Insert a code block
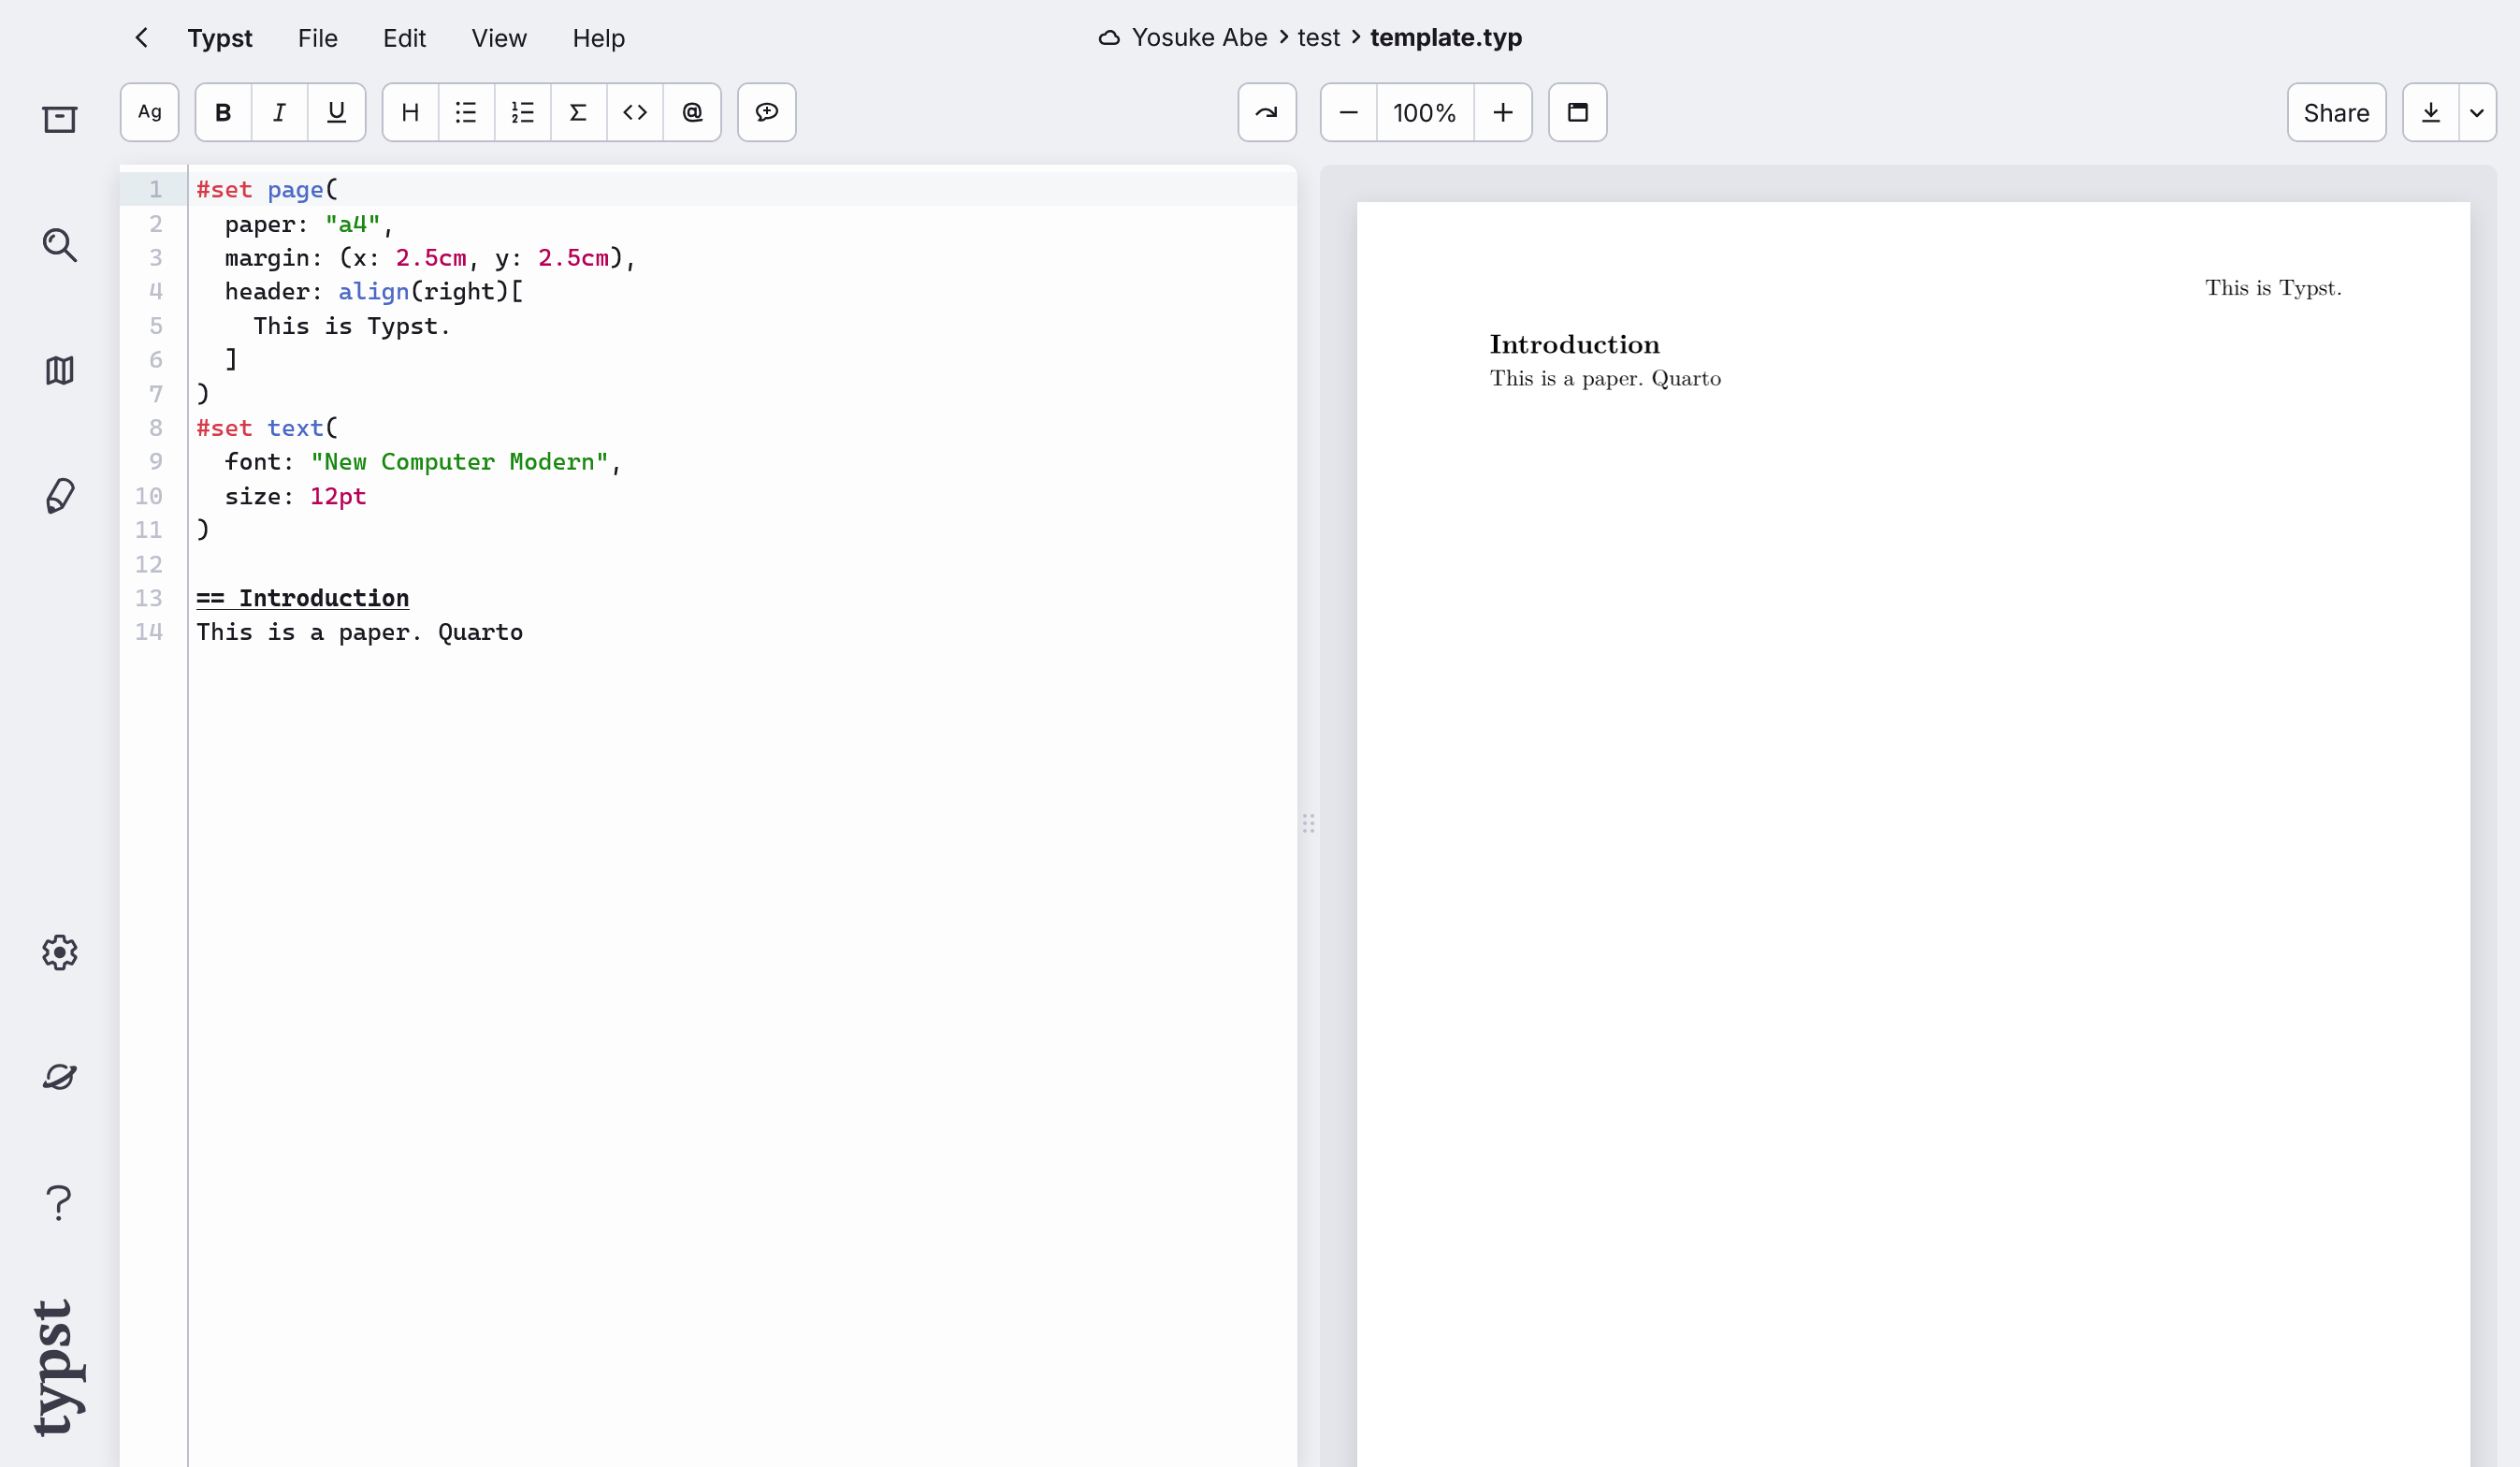The width and height of the screenshot is (2520, 1467). (635, 112)
